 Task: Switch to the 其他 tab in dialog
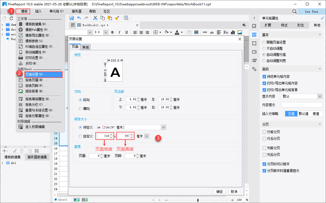86,47
